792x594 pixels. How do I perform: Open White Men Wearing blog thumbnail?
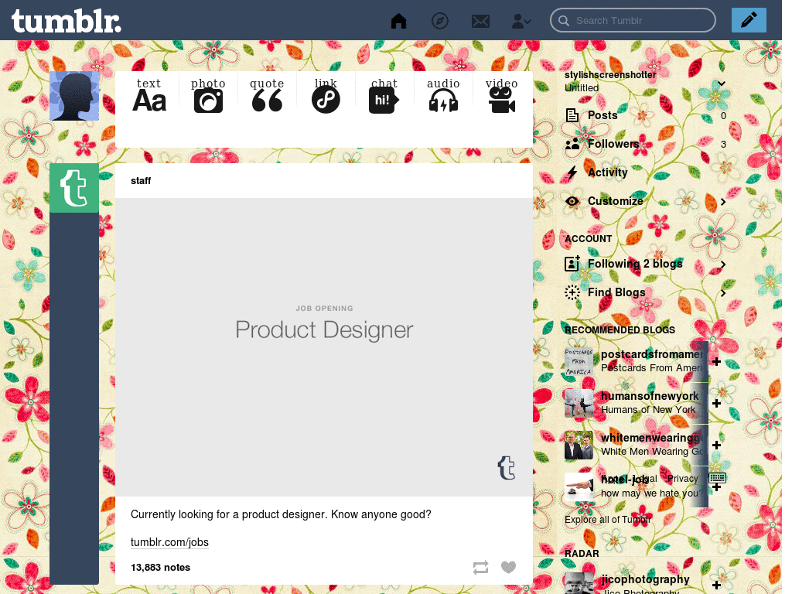click(x=579, y=445)
